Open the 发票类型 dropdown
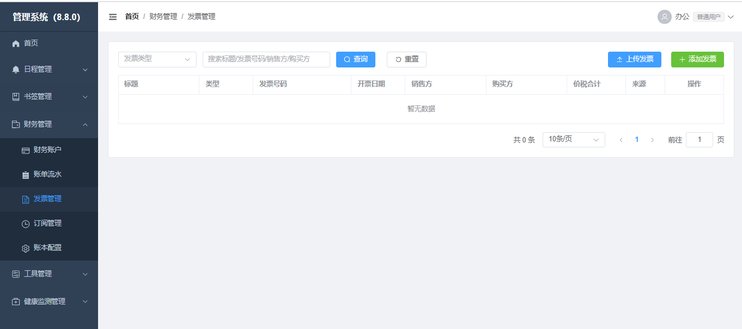This screenshot has height=329, width=742. click(x=157, y=59)
